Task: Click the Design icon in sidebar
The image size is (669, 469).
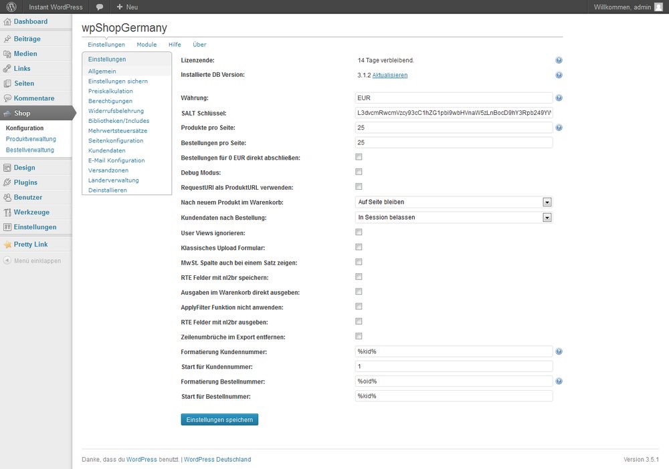Action: pos(7,168)
